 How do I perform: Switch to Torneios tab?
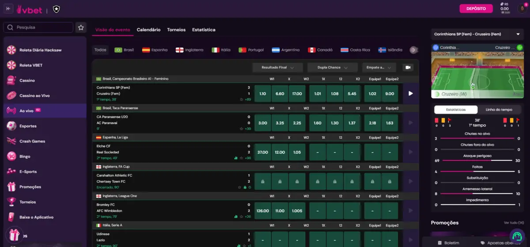(176, 30)
